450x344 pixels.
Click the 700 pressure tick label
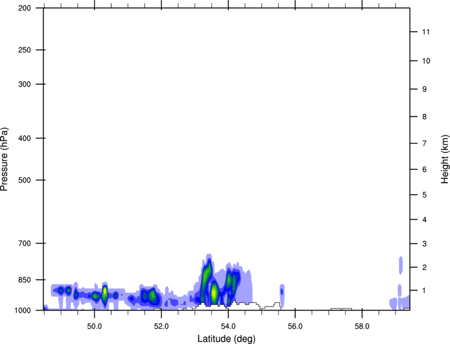tap(24, 243)
